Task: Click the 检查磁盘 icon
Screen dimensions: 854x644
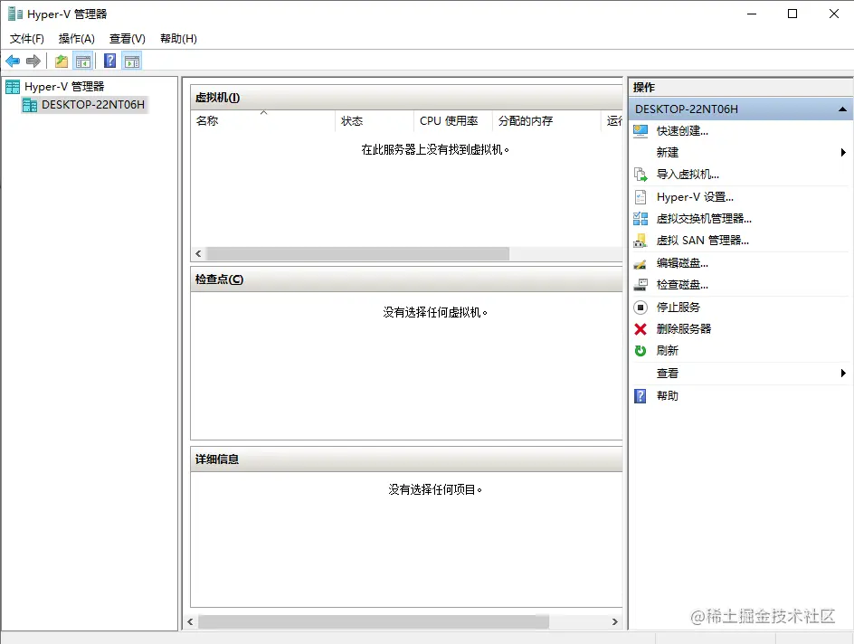Action: 640,285
